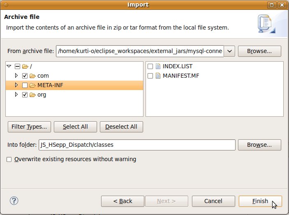
Task: Expand the META-INF tree node
Action: coord(16,86)
